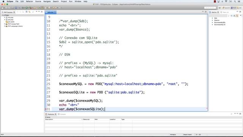Click the error marker on line 31
Screen dimensions: 243x137
46,109
